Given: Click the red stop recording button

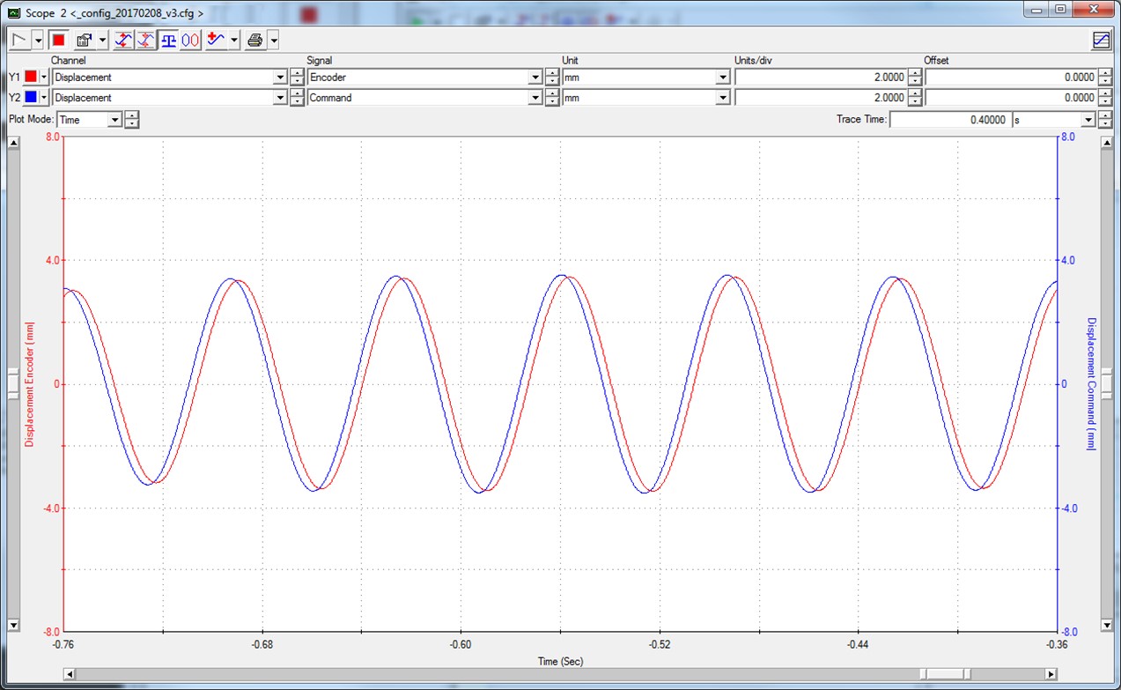Looking at the screenshot, I should (59, 40).
